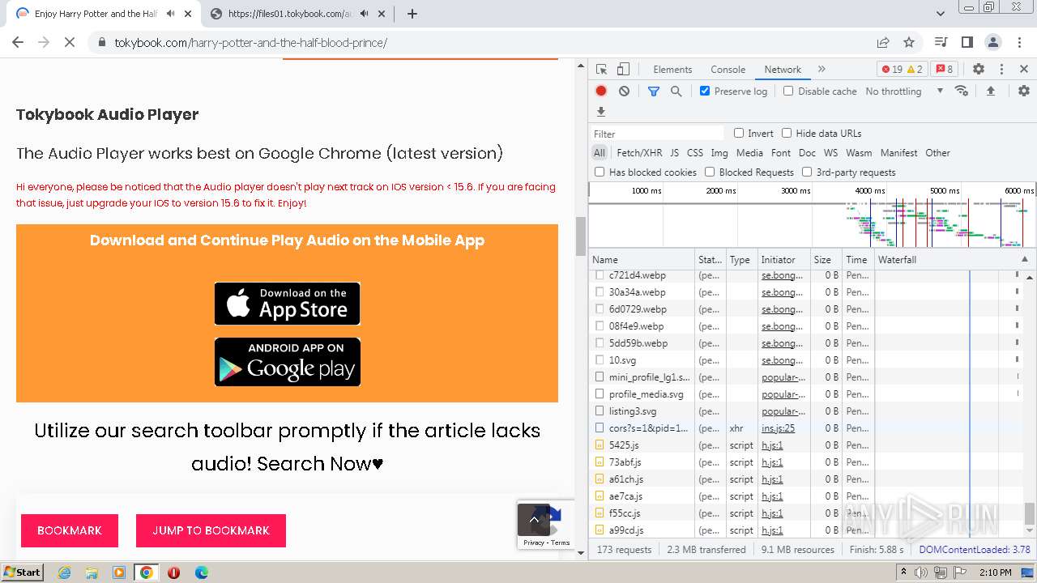Stop loading the page

tap(70, 42)
